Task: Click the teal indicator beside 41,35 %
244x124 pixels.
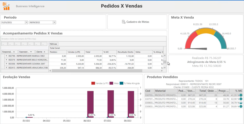Action: 241,95
